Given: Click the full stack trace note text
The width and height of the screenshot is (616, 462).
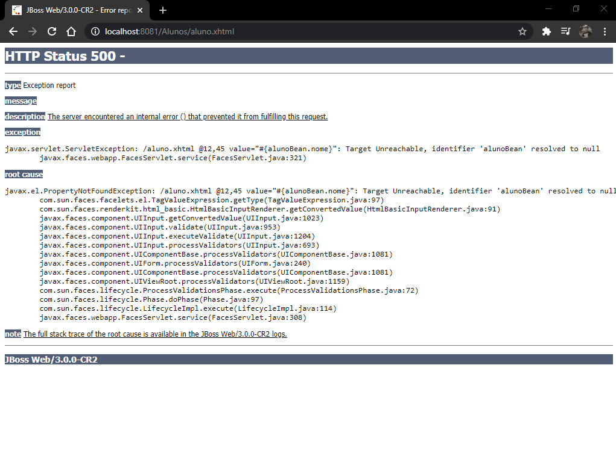Looking at the screenshot, I should [155, 334].
